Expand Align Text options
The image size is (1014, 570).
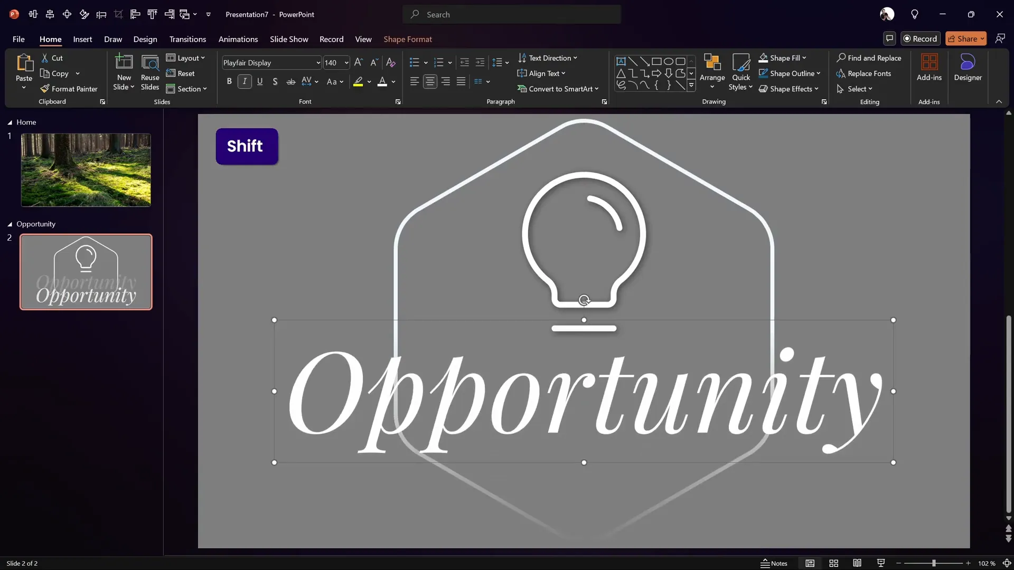541,73
